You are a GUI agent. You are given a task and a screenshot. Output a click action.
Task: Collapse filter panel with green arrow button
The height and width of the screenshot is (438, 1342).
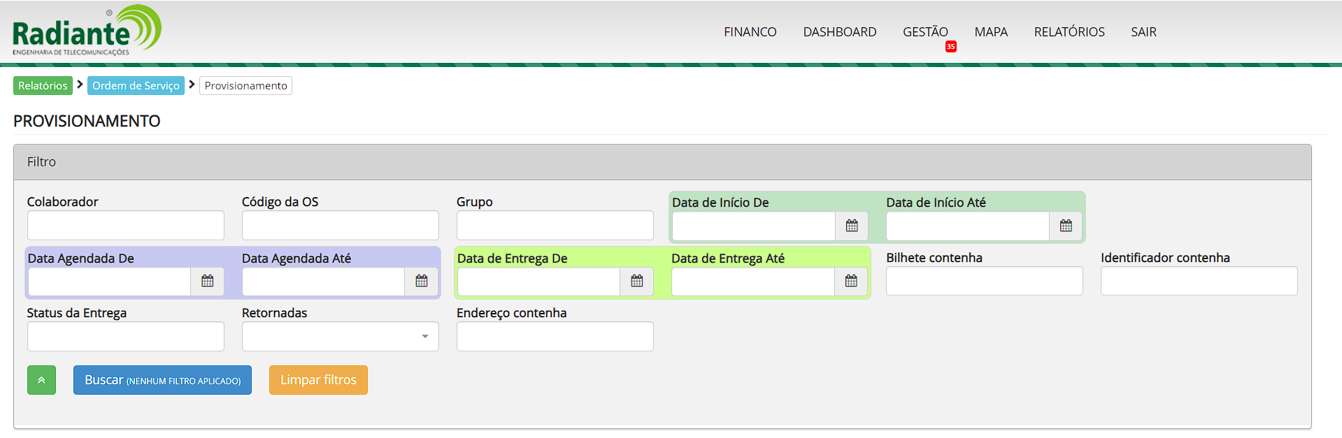41,380
